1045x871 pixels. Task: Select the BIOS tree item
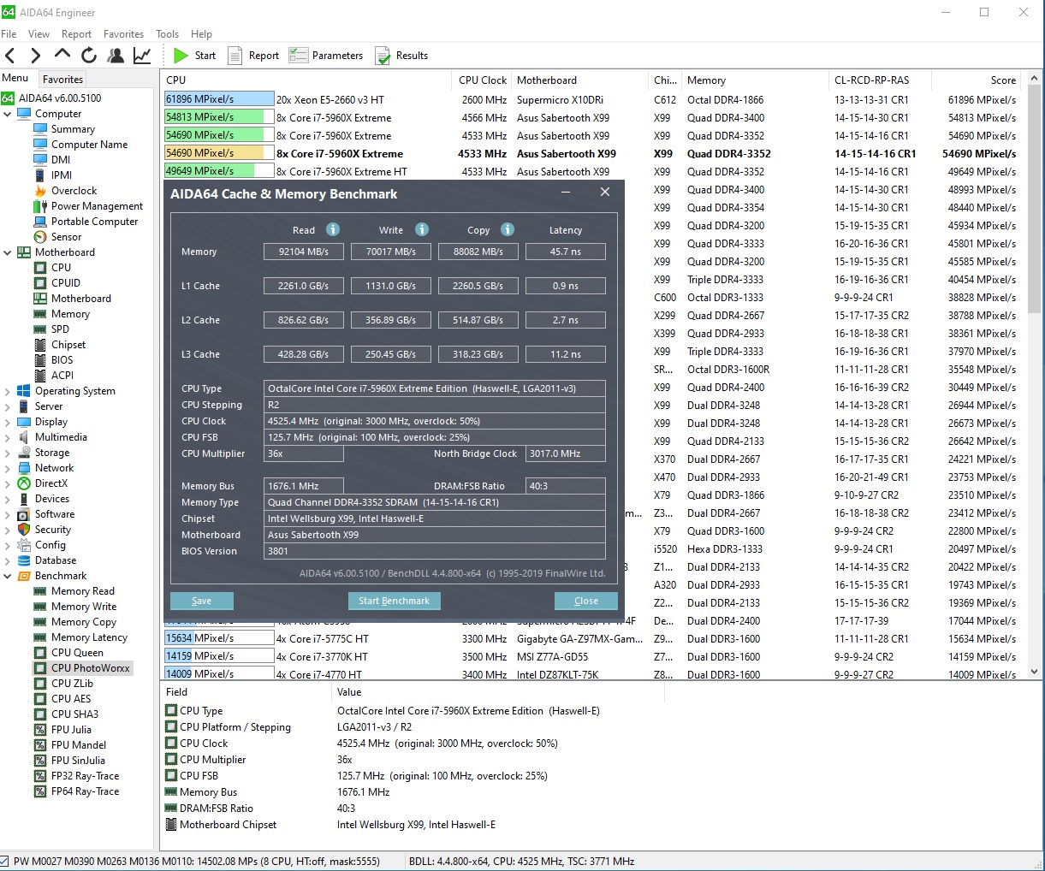(62, 360)
